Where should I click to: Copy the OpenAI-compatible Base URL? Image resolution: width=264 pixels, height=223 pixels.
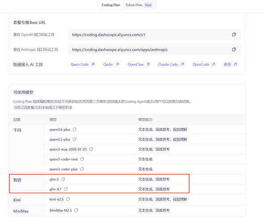click(234, 34)
